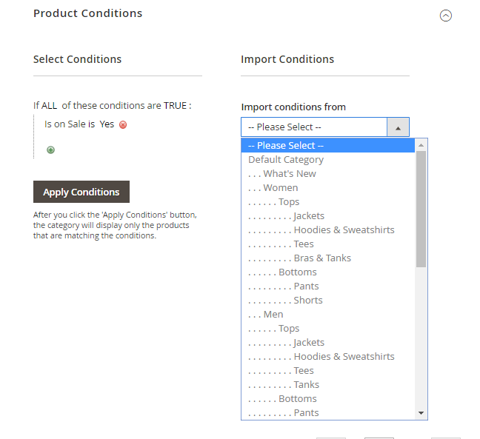The height and width of the screenshot is (439, 480).
Task: Change the TRUE condition value
Action: click(175, 106)
